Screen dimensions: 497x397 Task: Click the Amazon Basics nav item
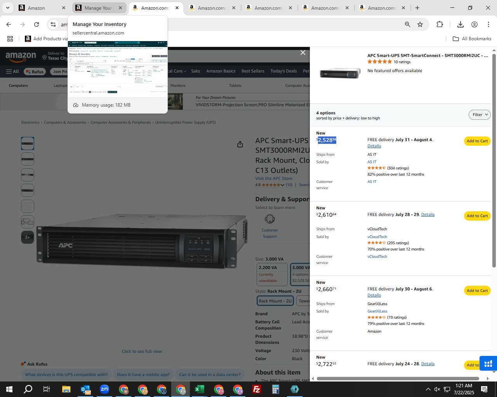click(221, 71)
